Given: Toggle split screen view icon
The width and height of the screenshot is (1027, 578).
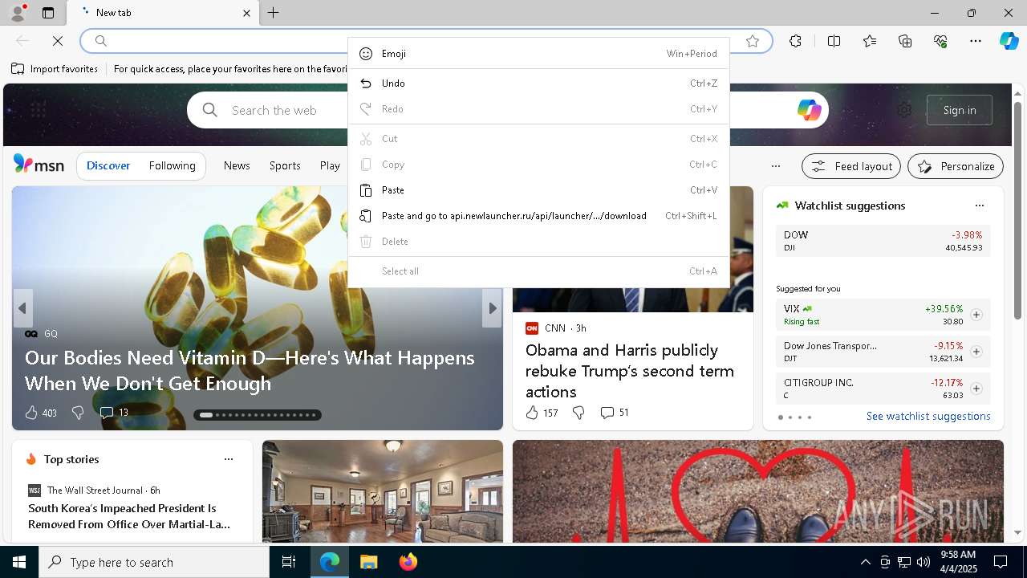Looking at the screenshot, I should pyautogui.click(x=834, y=41).
